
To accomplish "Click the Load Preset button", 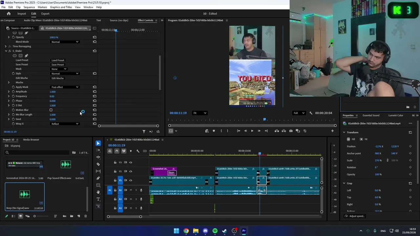I will [58, 60].
